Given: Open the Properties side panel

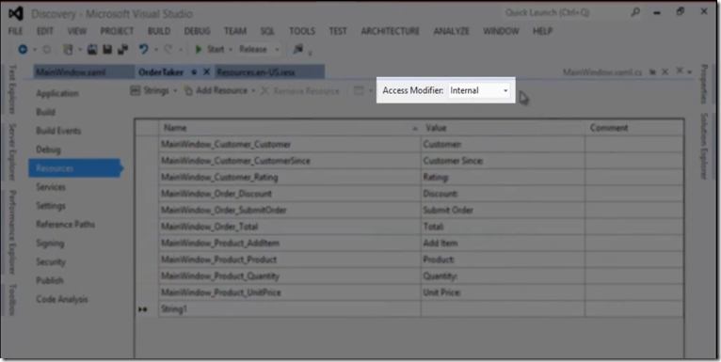Looking at the screenshot, I should click(x=703, y=84).
